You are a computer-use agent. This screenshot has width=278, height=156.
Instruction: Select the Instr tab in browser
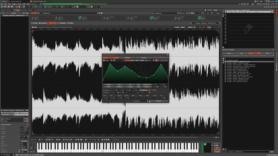(x=241, y=53)
